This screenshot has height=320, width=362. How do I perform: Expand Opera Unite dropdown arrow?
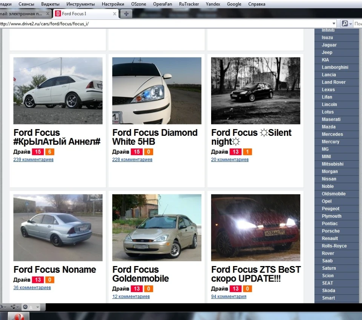point(18,307)
